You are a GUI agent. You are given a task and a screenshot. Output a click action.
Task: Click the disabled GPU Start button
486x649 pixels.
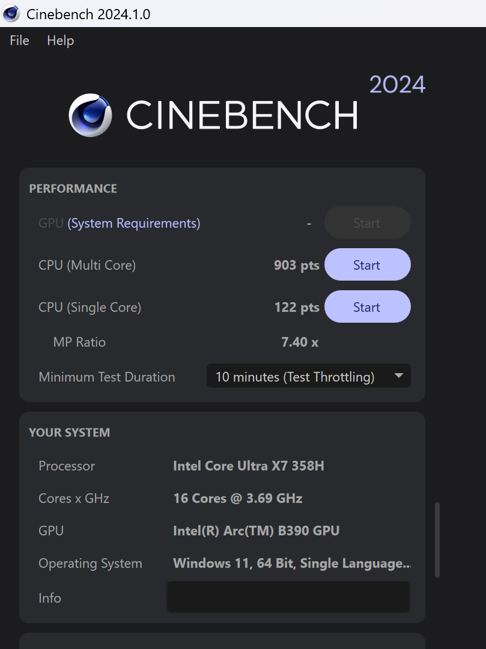[x=367, y=223]
